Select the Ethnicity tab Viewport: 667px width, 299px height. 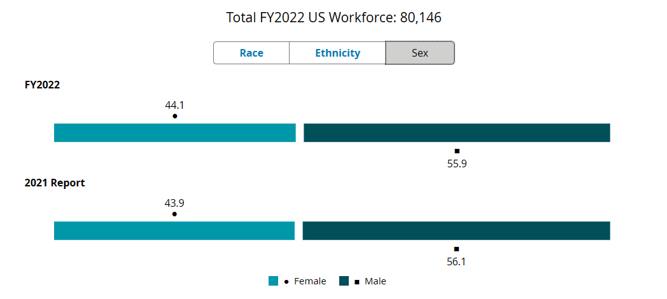(337, 53)
